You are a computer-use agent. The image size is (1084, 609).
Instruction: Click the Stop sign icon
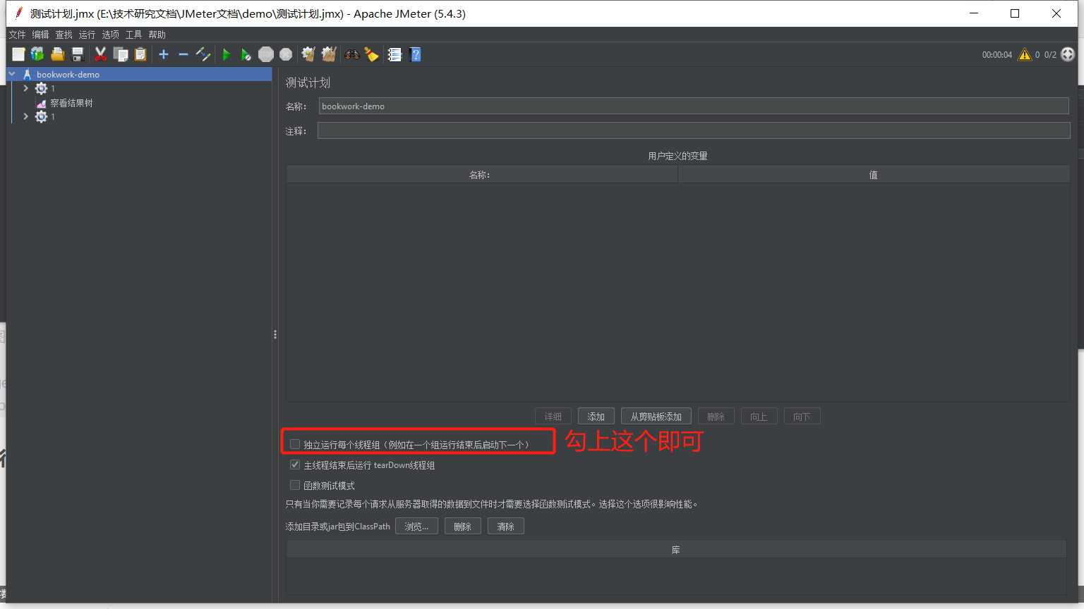pos(266,54)
